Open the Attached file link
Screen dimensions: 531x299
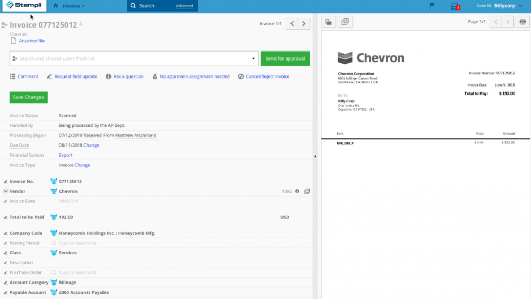[32, 41]
